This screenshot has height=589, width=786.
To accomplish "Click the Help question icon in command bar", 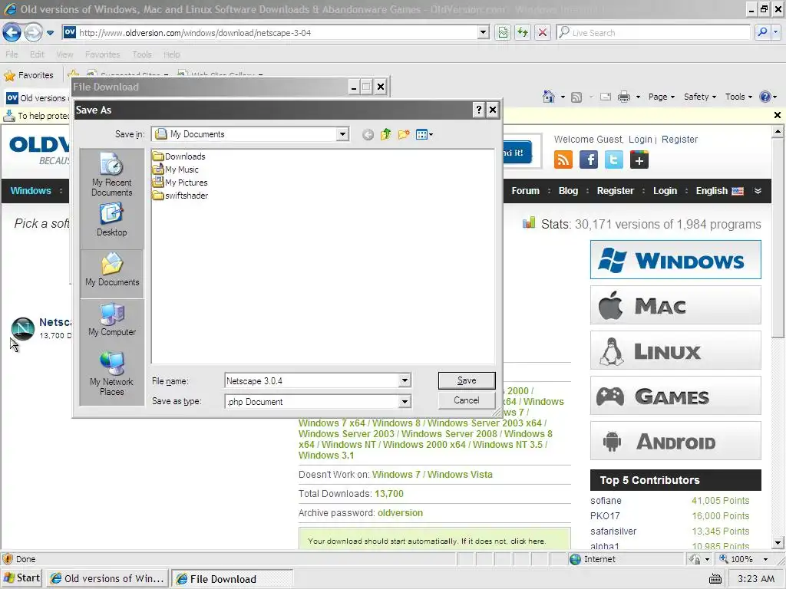I will 765,97.
